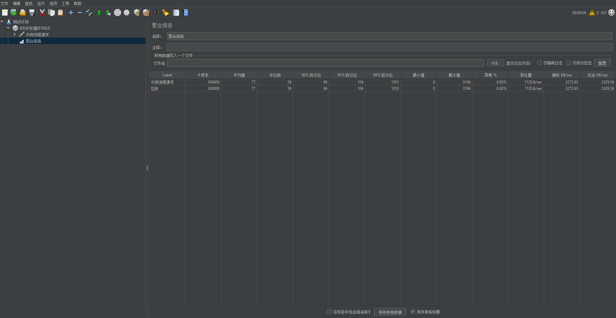The width and height of the screenshot is (616, 318).
Task: Collapse the 测试计划 tree node
Action: (2, 22)
